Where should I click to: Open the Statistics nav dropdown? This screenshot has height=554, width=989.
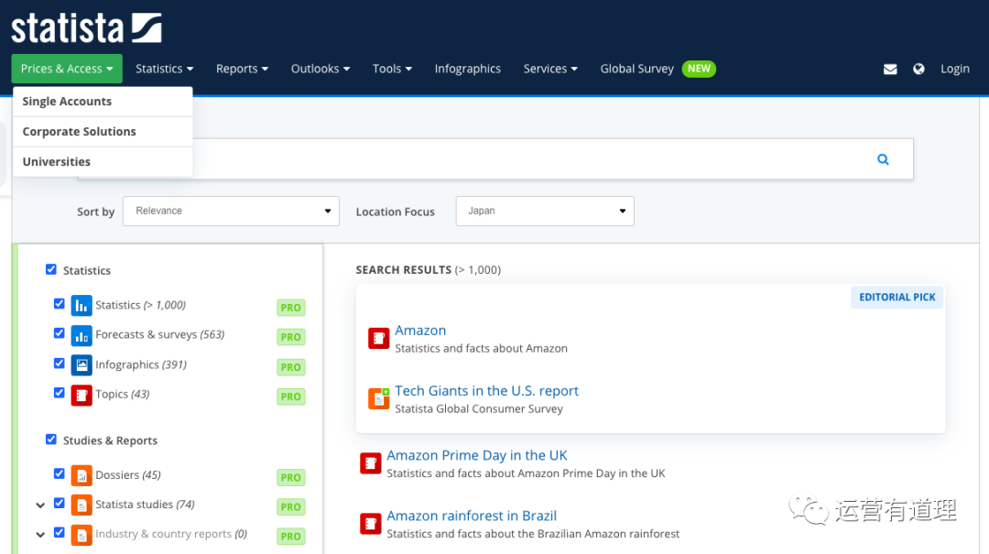pyautogui.click(x=165, y=69)
